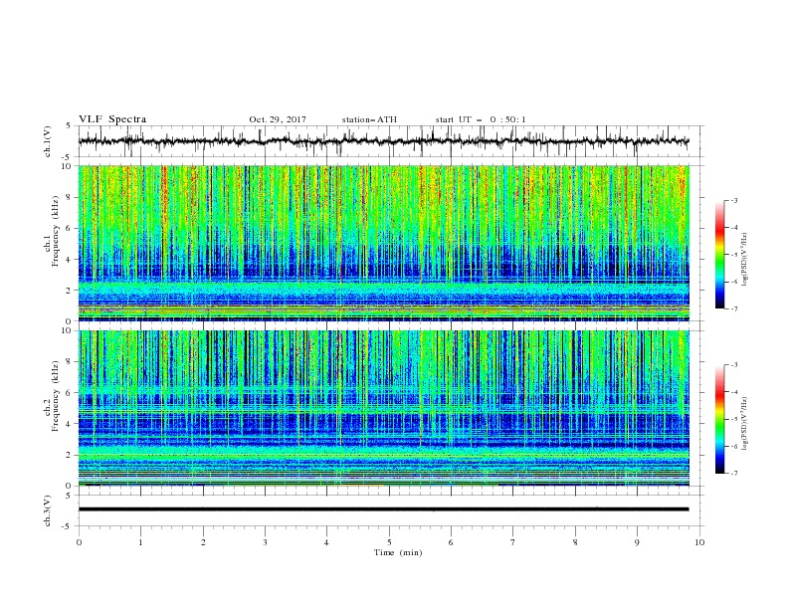788x609 pixels.
Task: Click the time axis tick "0"
Action: coord(79,542)
